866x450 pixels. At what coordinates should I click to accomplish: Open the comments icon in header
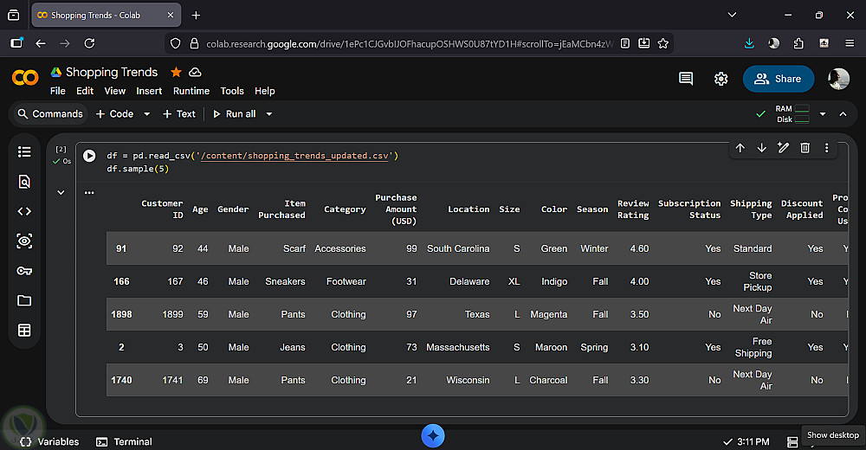point(686,79)
